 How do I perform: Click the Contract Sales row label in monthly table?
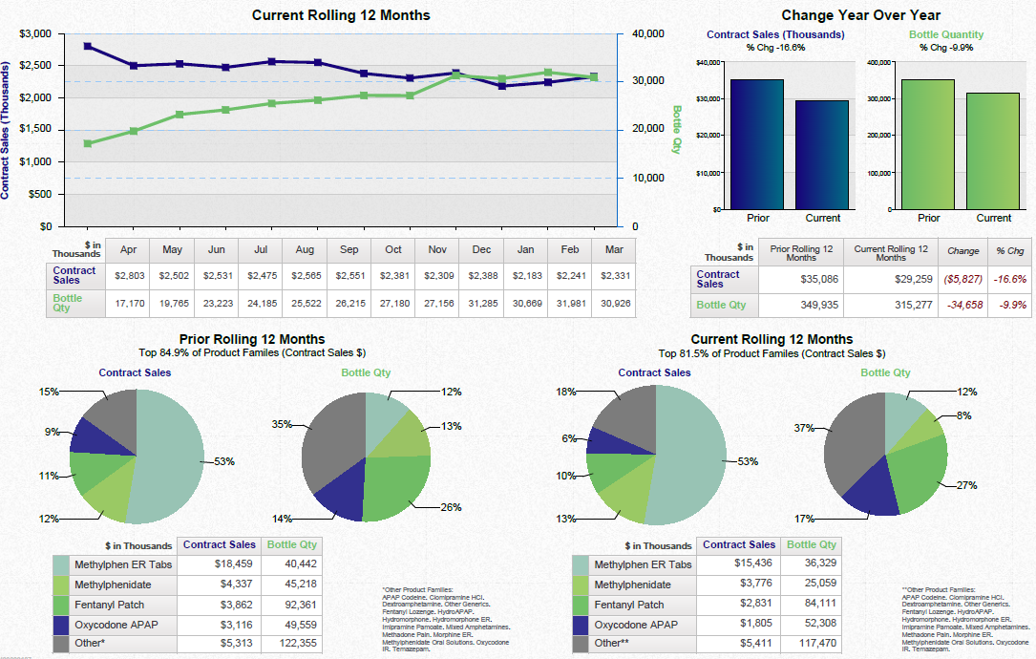click(75, 276)
